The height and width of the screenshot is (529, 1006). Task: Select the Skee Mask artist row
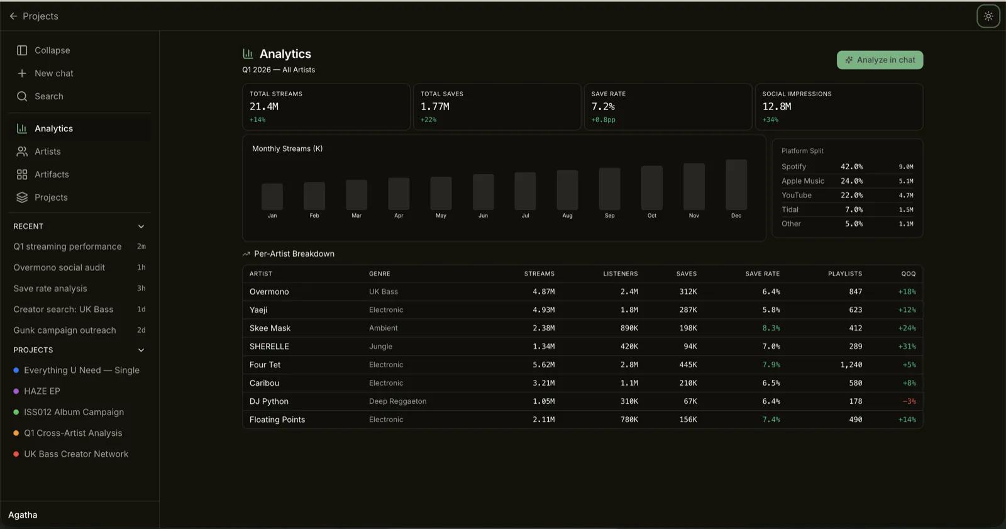pyautogui.click(x=583, y=328)
